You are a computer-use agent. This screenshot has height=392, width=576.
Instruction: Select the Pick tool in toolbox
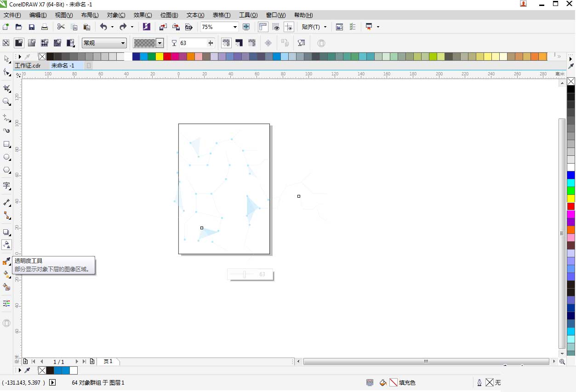[x=6, y=59]
